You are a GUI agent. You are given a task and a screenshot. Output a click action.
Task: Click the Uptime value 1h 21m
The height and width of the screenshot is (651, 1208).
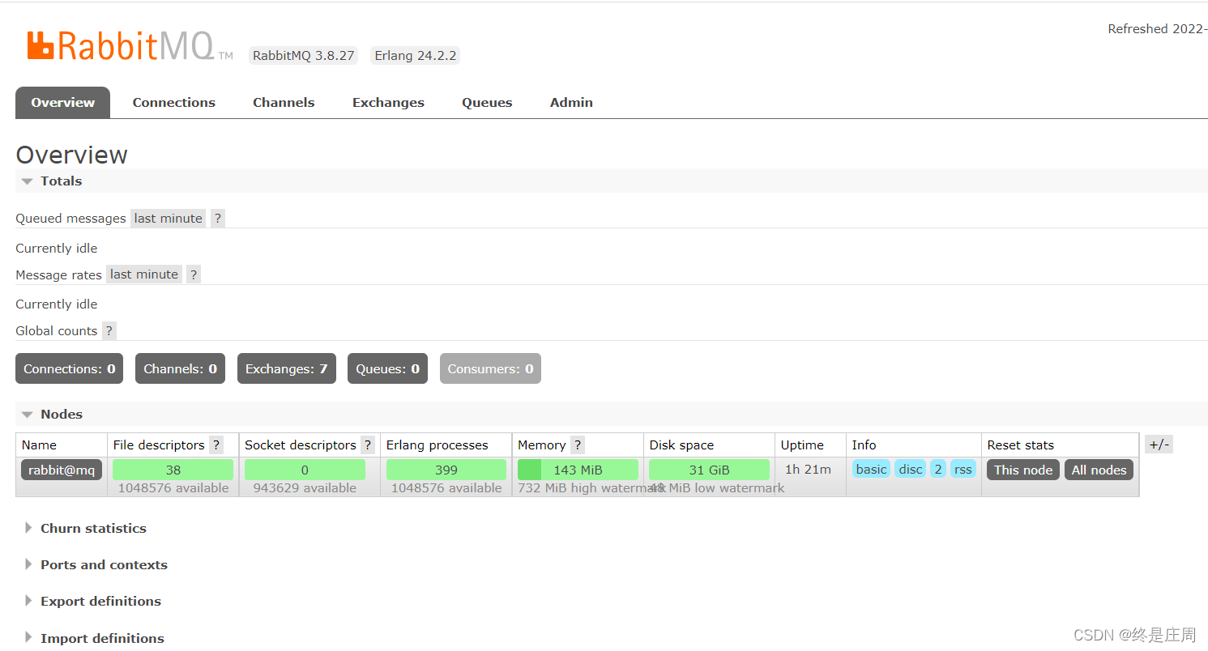tap(809, 470)
